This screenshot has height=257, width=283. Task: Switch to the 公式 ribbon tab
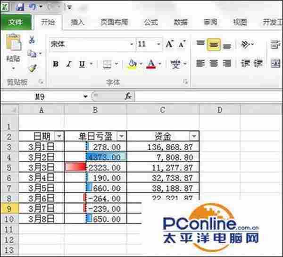[151, 22]
